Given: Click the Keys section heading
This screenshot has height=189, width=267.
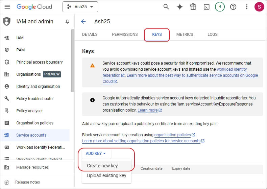Looking at the screenshot, I should (x=88, y=51).
